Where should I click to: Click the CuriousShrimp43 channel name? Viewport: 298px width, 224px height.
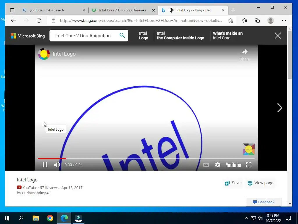(x=36, y=193)
